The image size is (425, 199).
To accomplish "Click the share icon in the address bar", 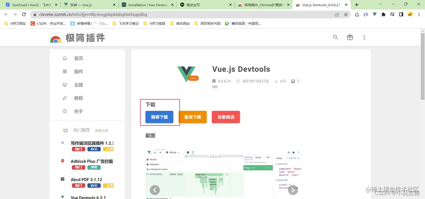I will [336, 15].
